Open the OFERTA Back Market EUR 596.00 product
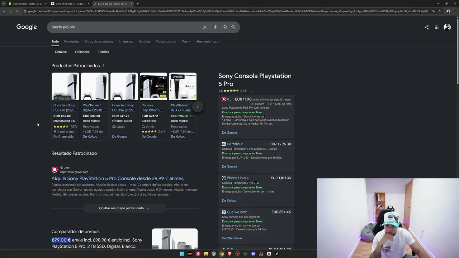 click(183, 106)
